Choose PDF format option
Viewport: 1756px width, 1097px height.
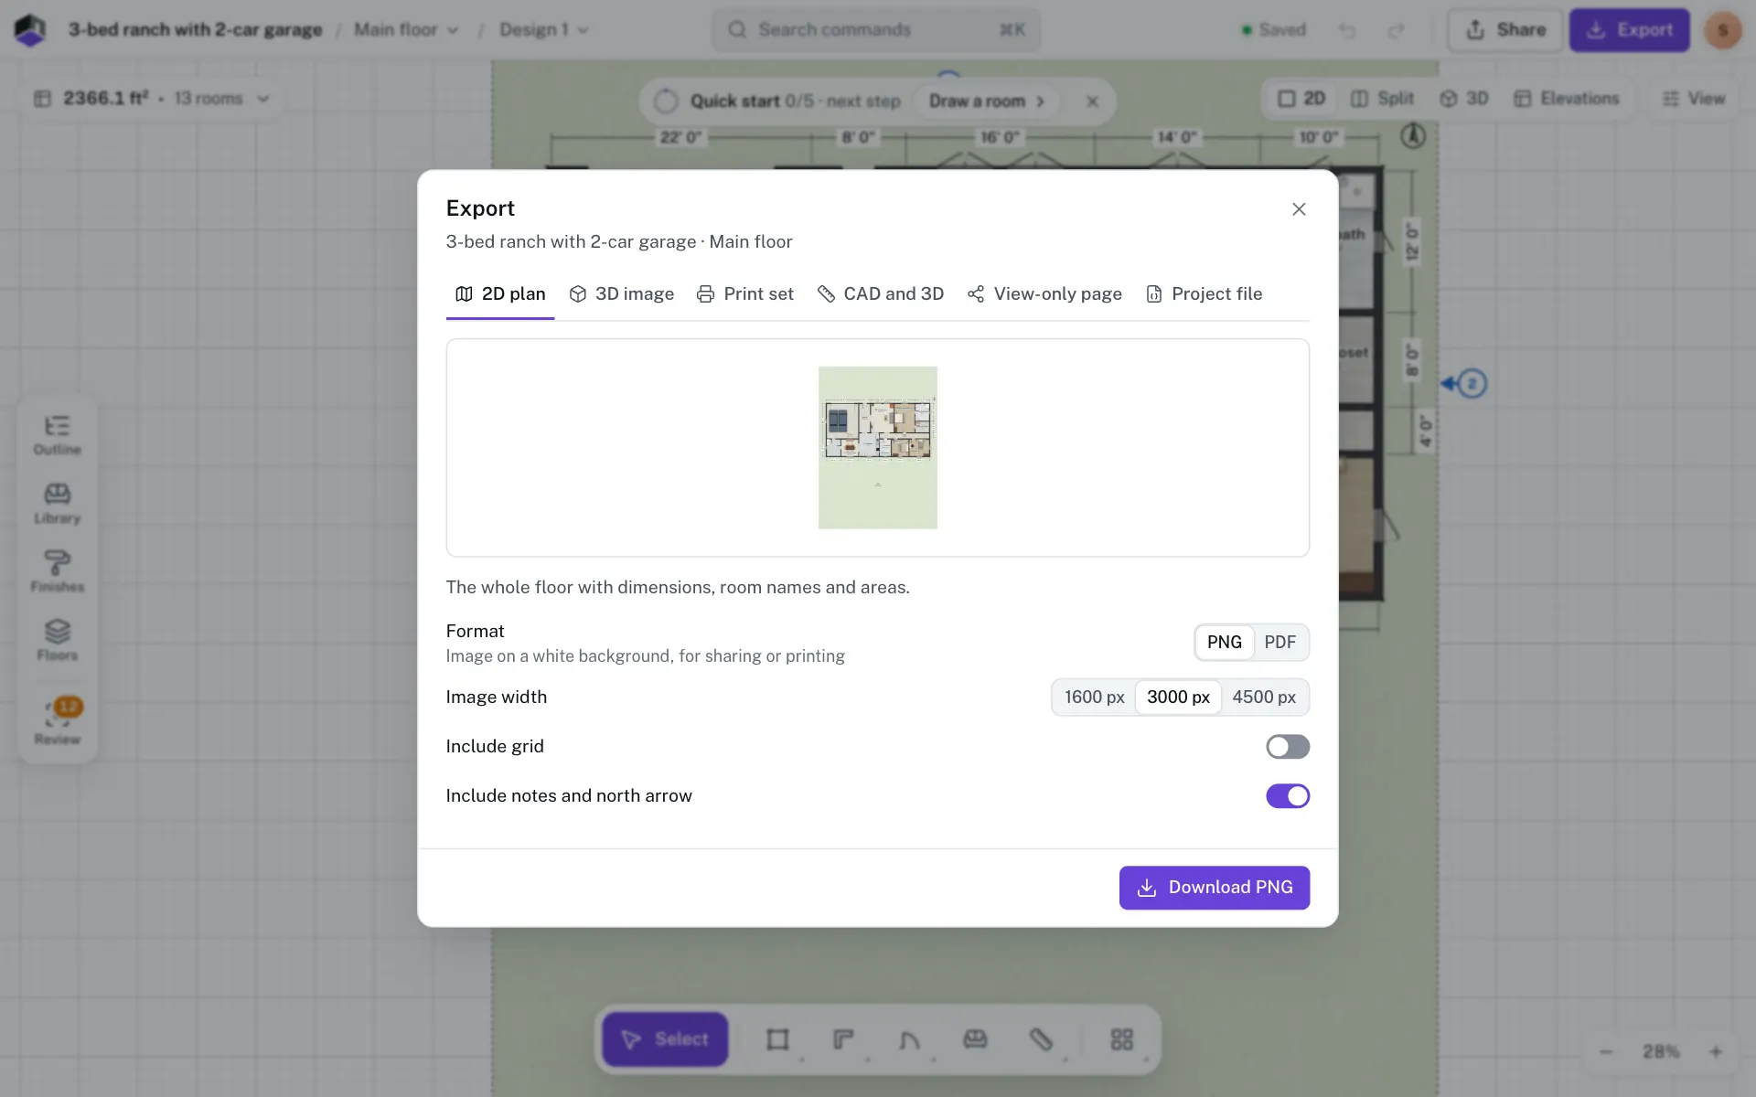pos(1280,643)
